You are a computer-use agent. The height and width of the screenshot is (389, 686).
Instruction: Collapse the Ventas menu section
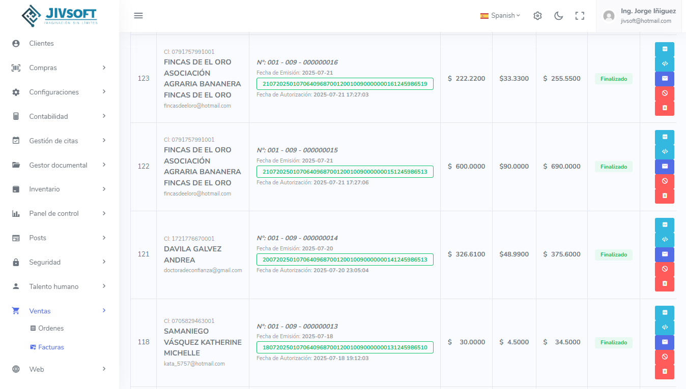[x=60, y=311]
